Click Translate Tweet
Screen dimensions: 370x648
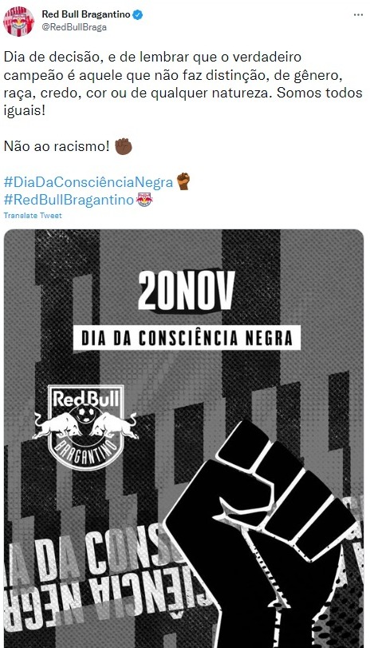(x=33, y=215)
